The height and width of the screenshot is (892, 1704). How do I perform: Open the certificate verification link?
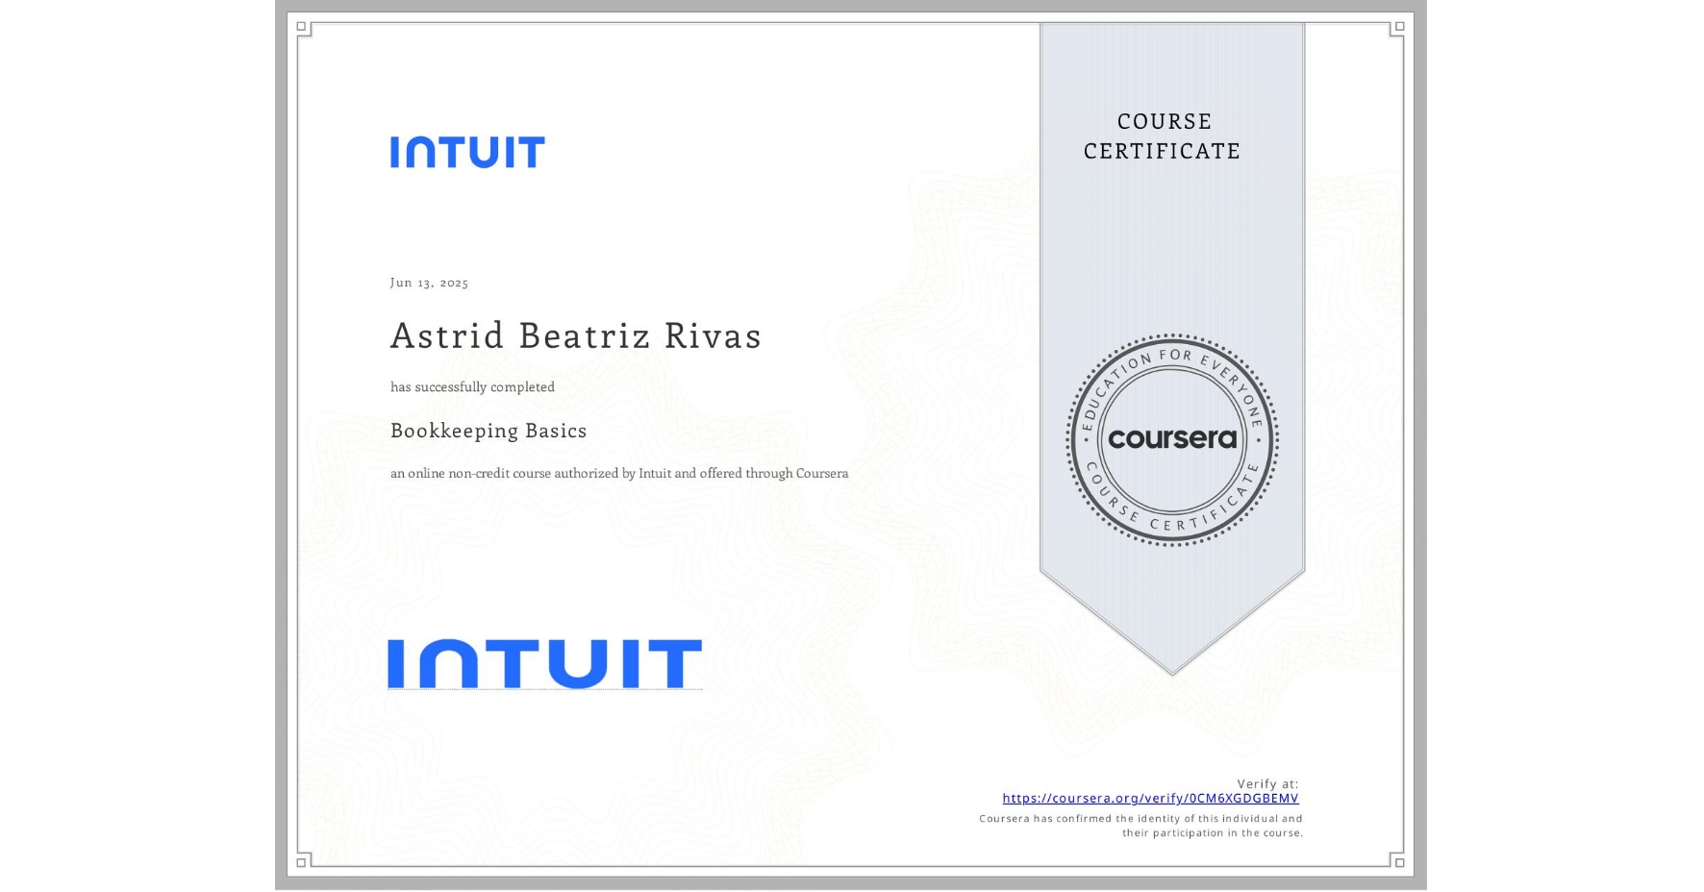1150,799
